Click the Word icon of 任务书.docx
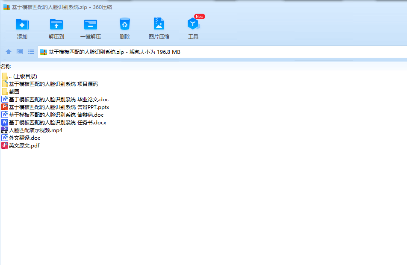This screenshot has width=407, height=265. (x=5, y=122)
